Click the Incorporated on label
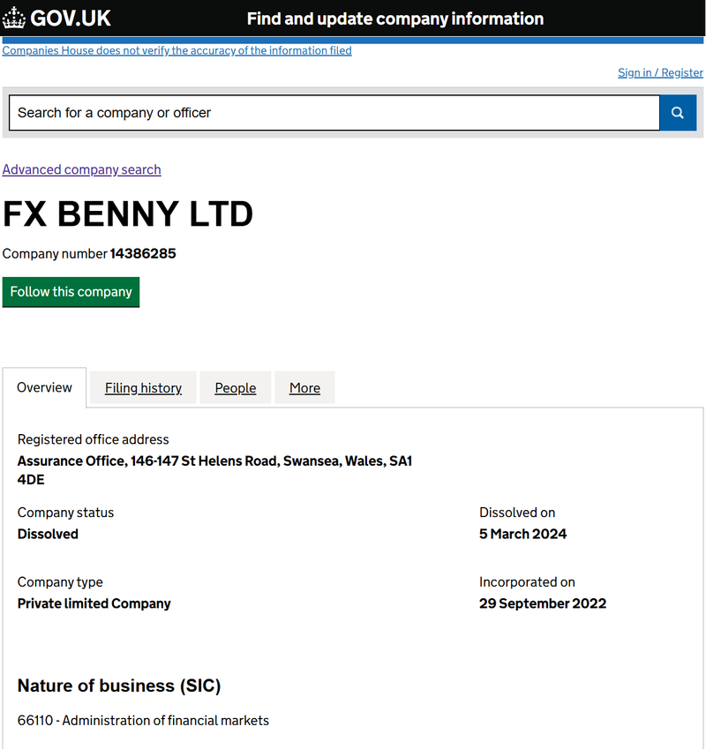 [528, 582]
